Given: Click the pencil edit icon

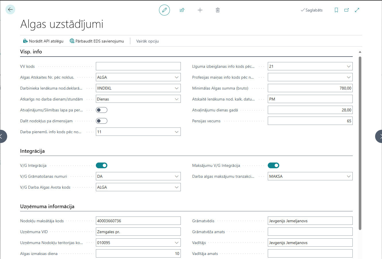Looking at the screenshot, I should click(x=164, y=10).
